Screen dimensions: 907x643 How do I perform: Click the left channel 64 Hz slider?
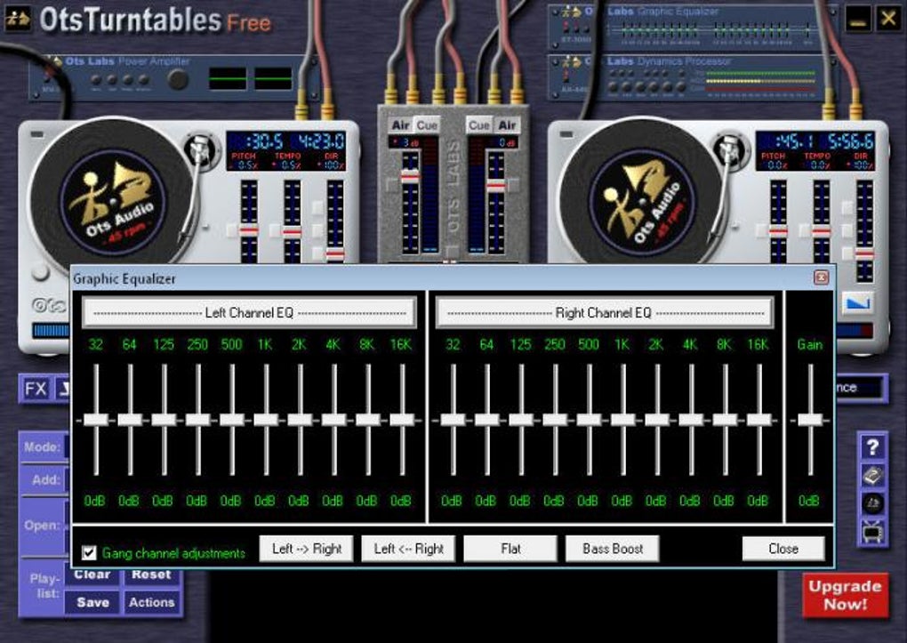click(x=130, y=420)
